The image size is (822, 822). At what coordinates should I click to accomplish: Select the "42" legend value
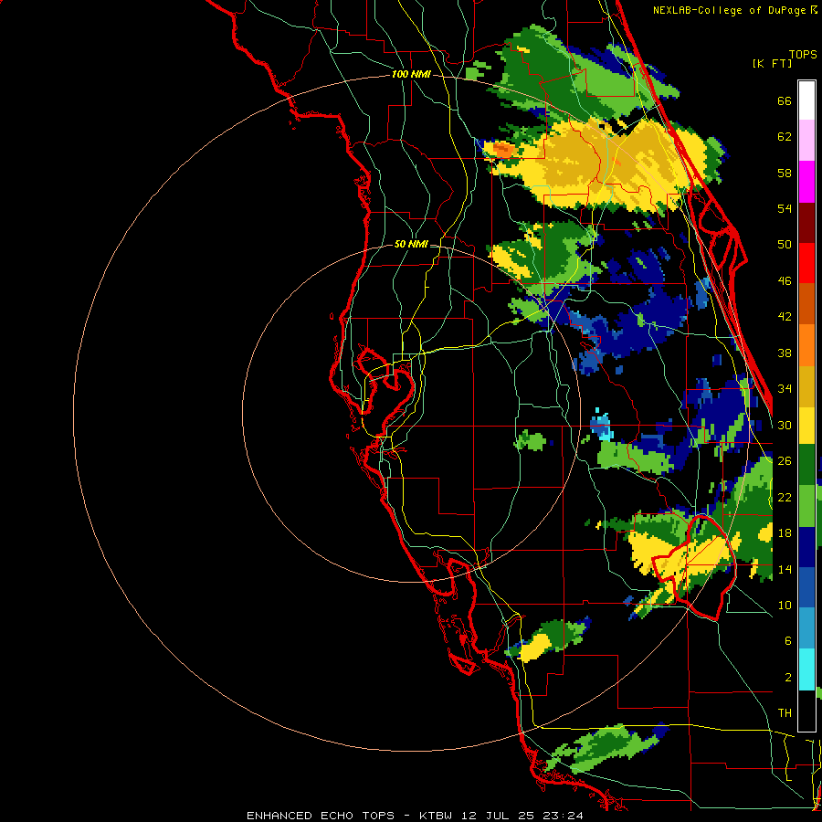[x=785, y=317]
